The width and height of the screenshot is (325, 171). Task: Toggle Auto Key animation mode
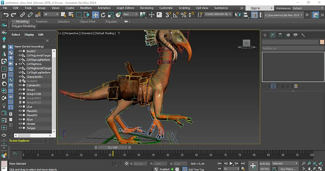click(x=265, y=164)
